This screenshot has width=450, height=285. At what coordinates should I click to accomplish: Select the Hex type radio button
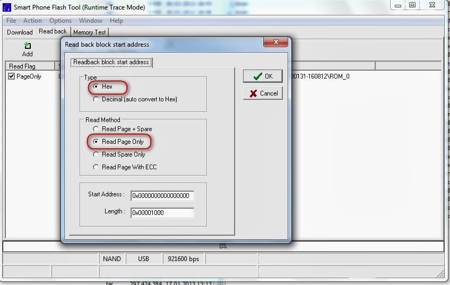click(x=96, y=87)
